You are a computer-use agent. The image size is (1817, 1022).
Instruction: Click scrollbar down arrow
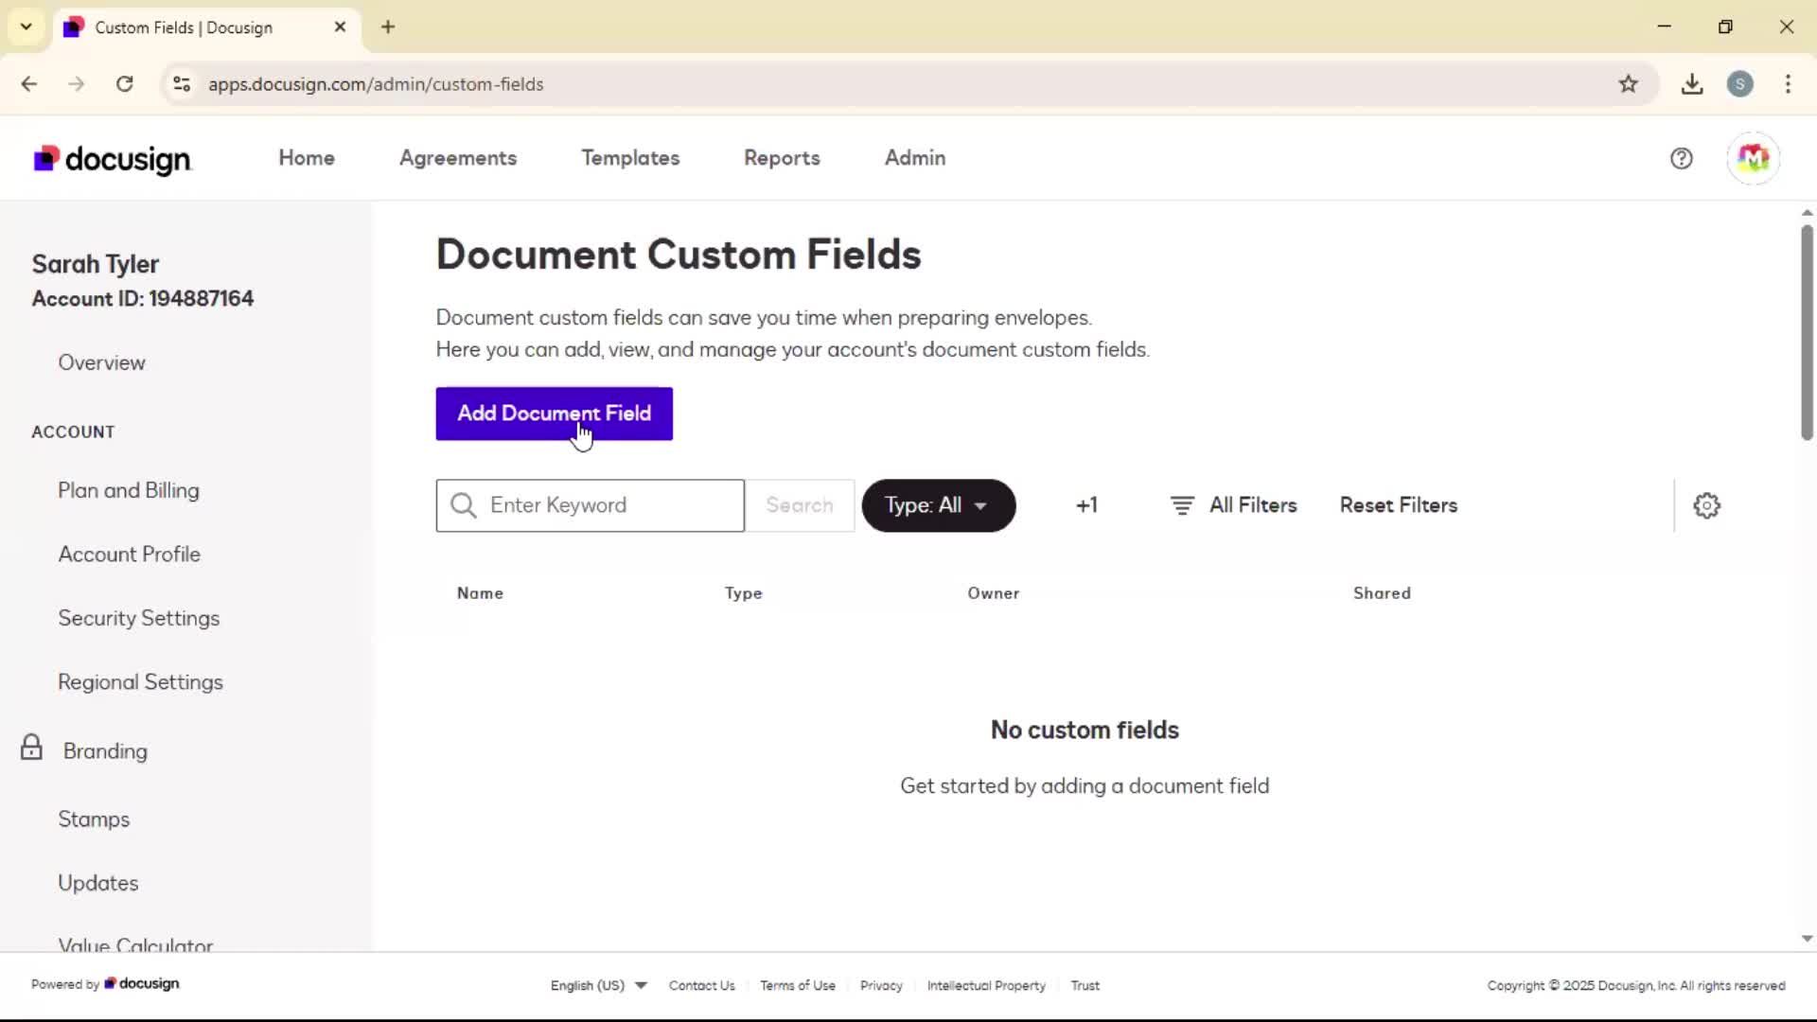click(1807, 939)
